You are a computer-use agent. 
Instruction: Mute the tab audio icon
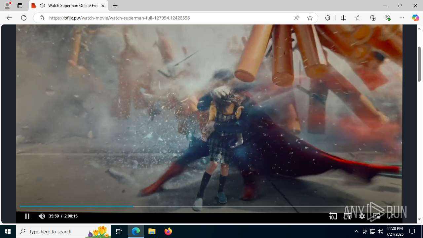pyautogui.click(x=42, y=6)
